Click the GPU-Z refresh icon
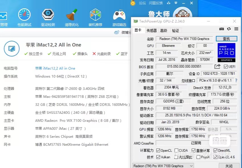Screen dimensions: 242x168 click(x=229, y=29)
